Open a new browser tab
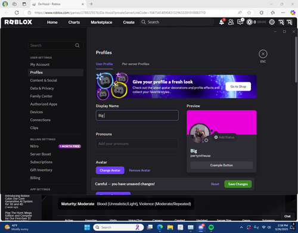298x233 pixels. (91, 4)
